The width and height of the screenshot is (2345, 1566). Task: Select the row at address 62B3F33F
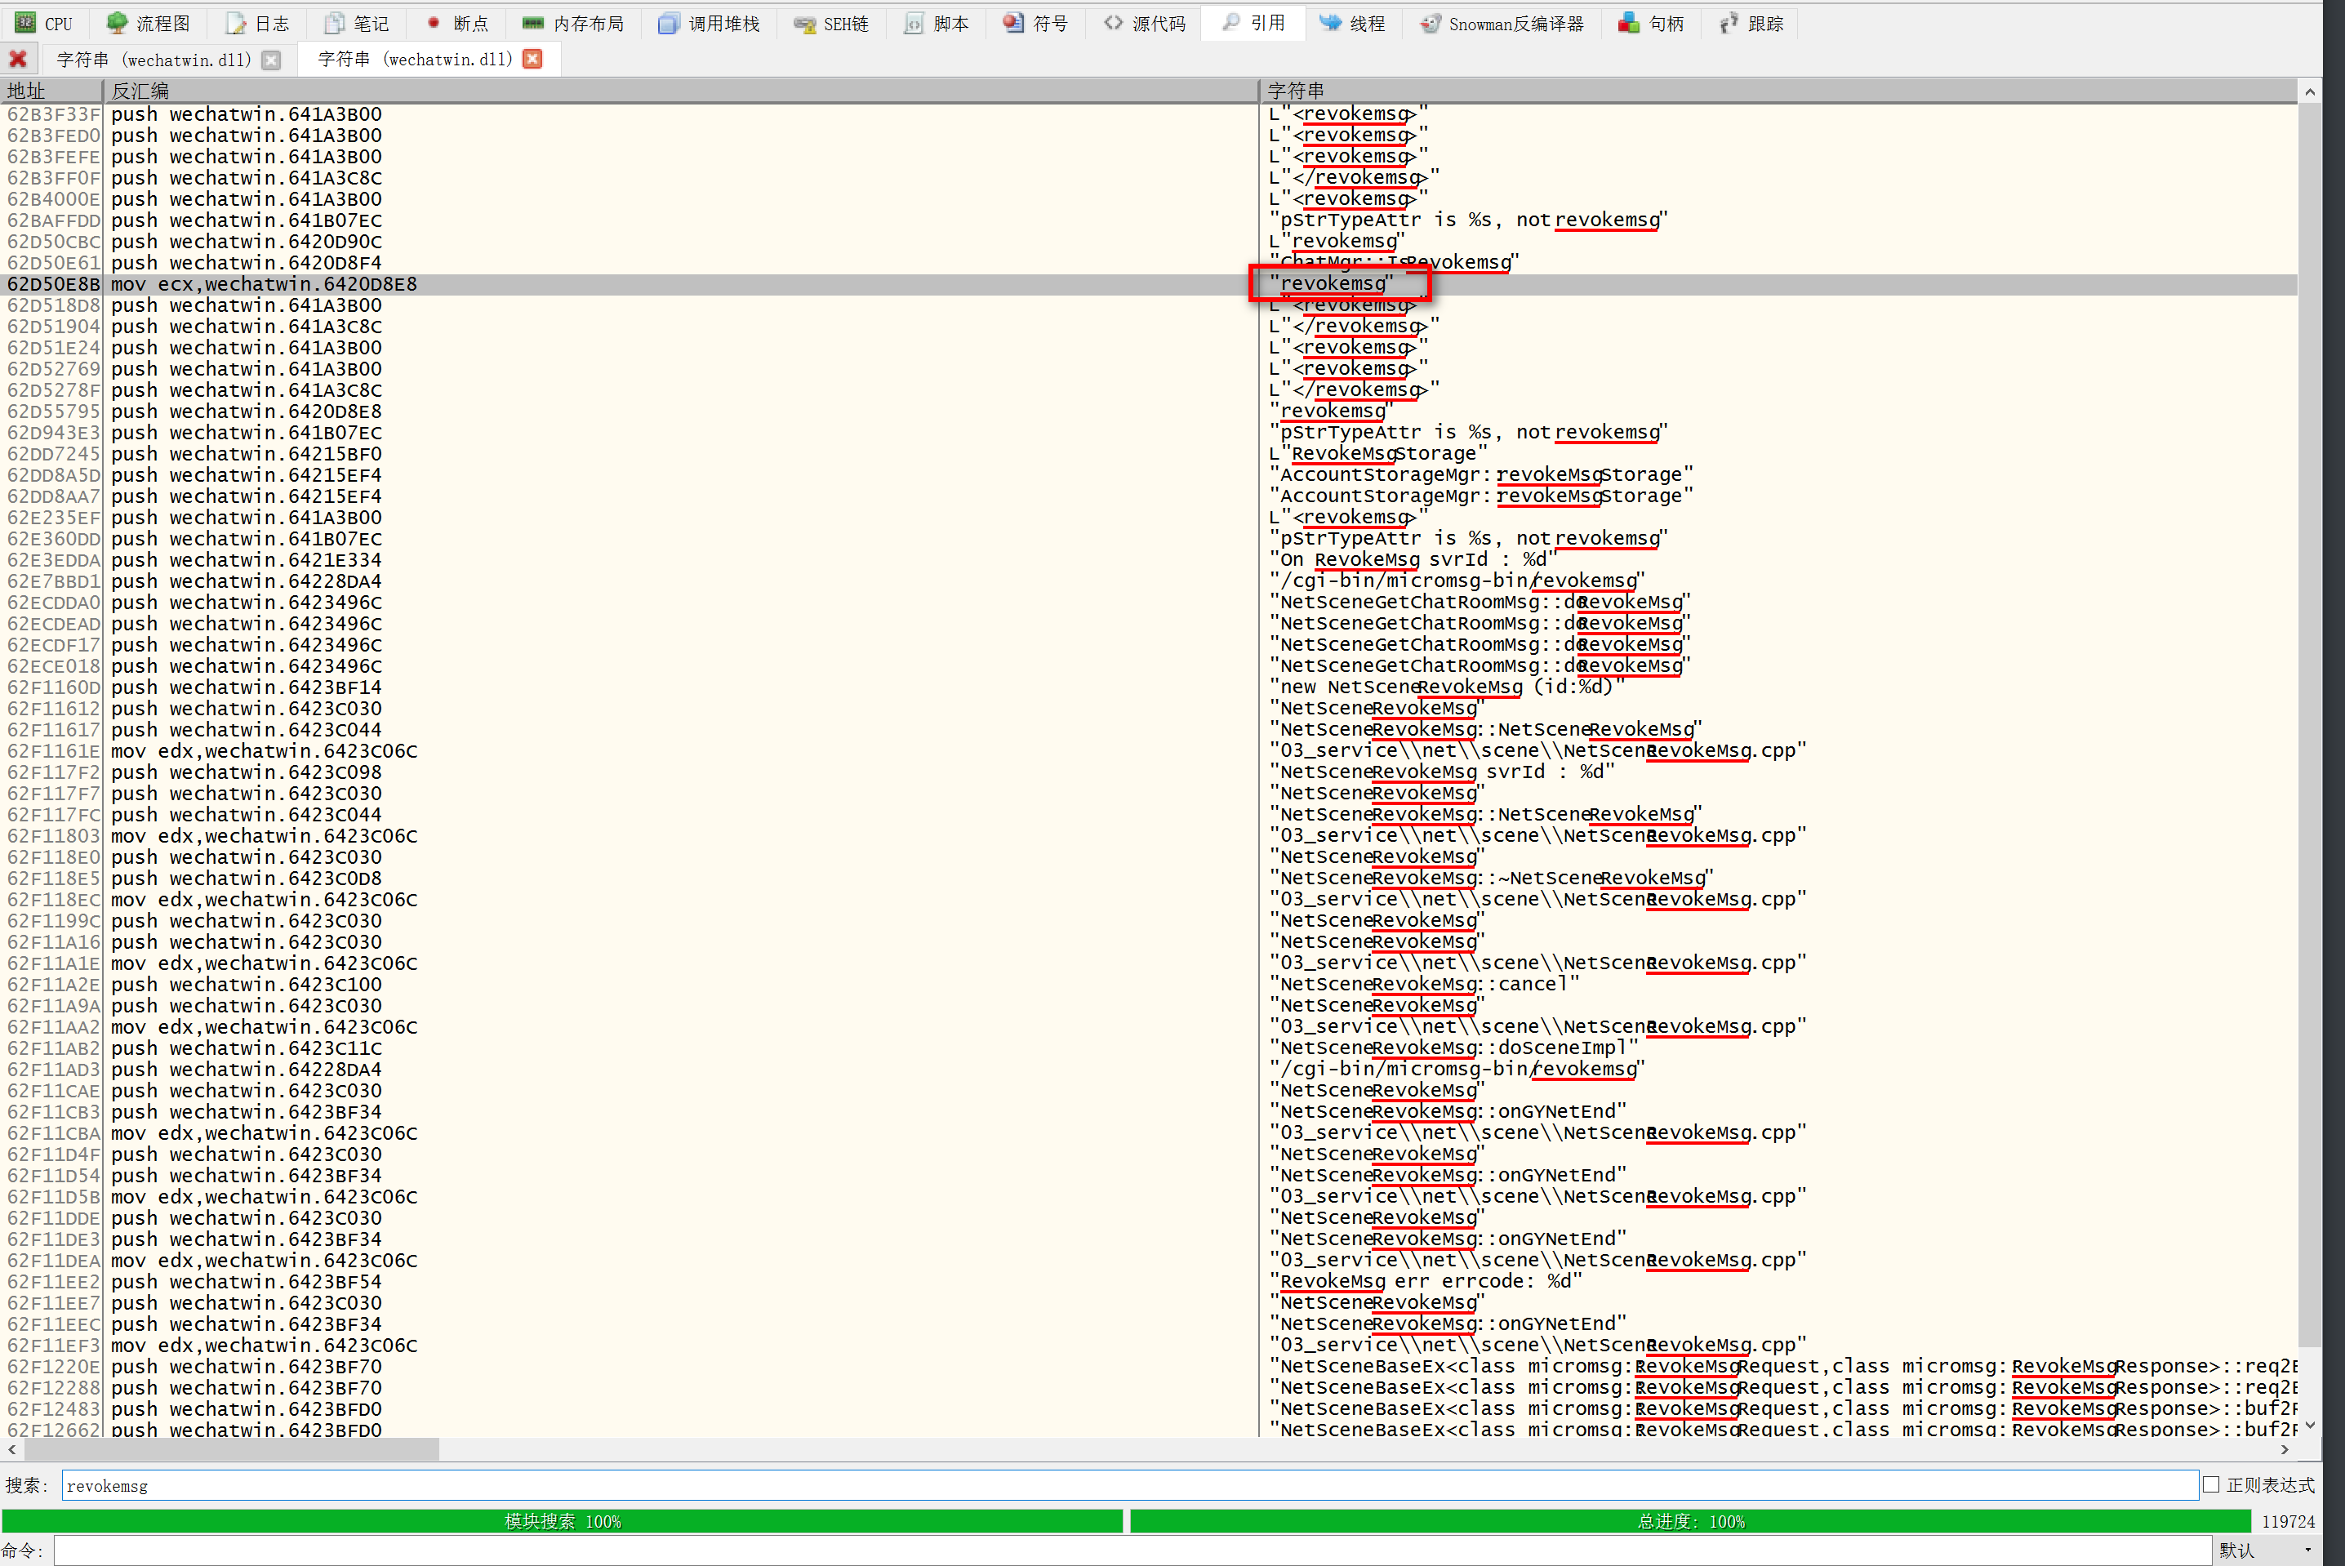(1149, 113)
